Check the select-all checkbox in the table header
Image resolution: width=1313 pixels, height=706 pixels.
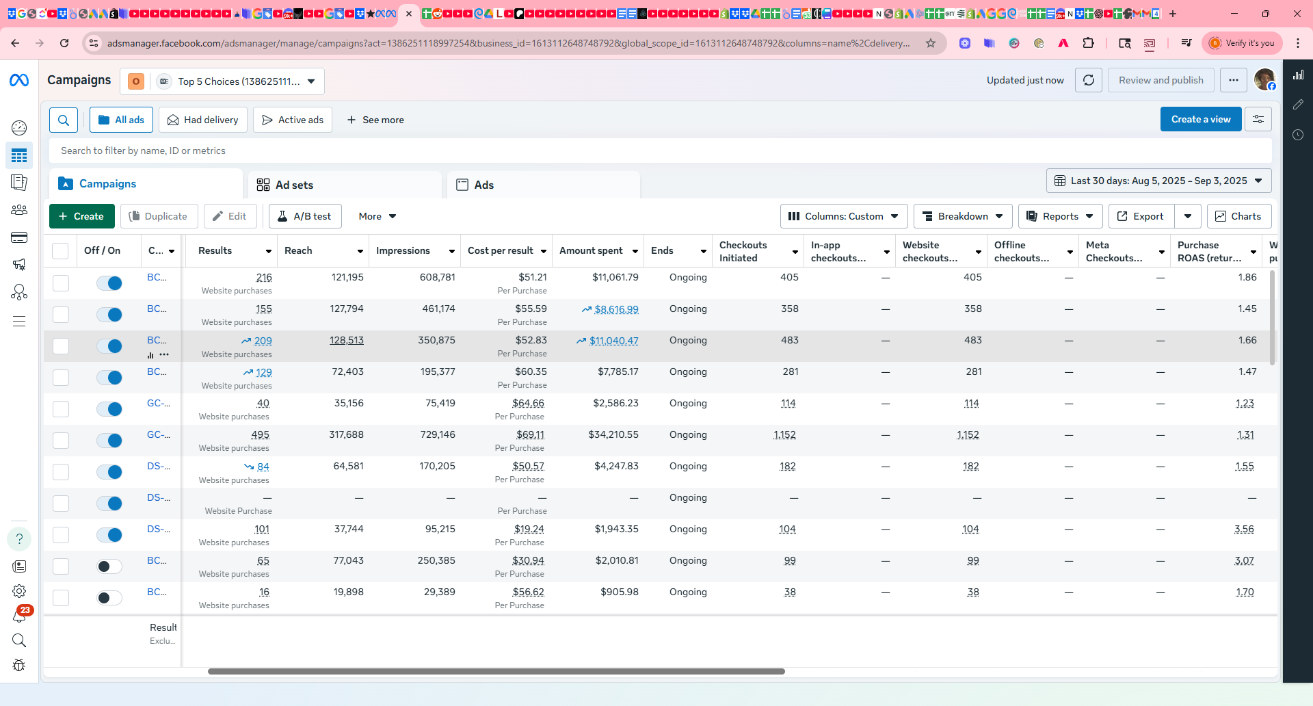pyautogui.click(x=60, y=251)
